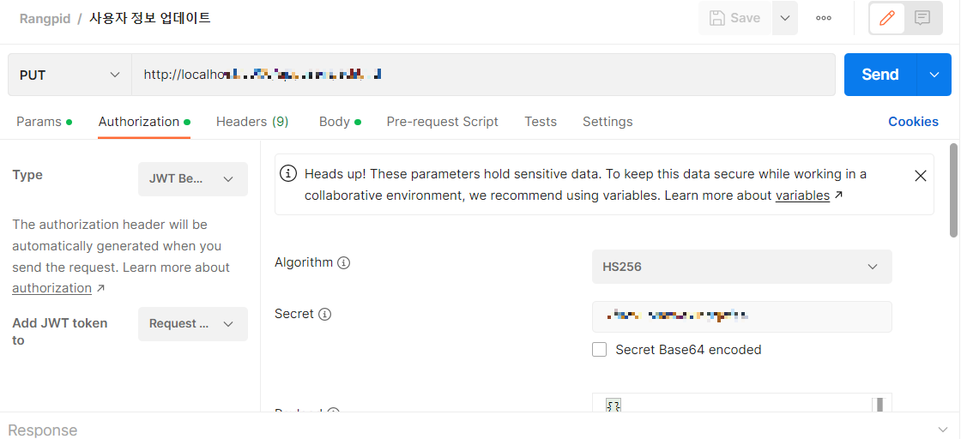Click the Save floppy disk button
This screenshot has width=961, height=439.
[734, 18]
